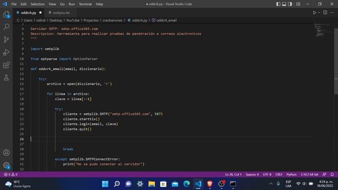Open the Terminal menu
This screenshot has width=338, height=190.
[85, 4]
